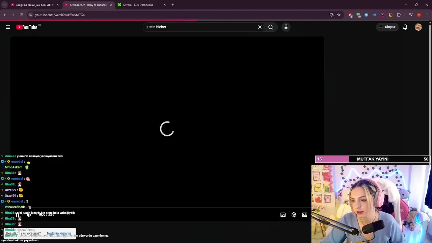Run search with the magnifier button
Image resolution: width=432 pixels, height=243 pixels.
tap(271, 27)
